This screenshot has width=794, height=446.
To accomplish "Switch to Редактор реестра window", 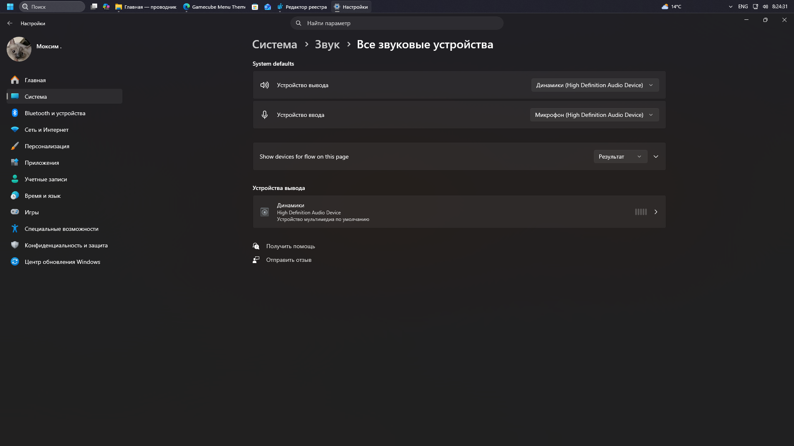I will (x=302, y=7).
